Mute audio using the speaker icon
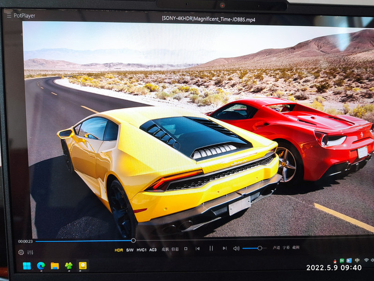Viewport: 374px width, 281px height. 236,248
